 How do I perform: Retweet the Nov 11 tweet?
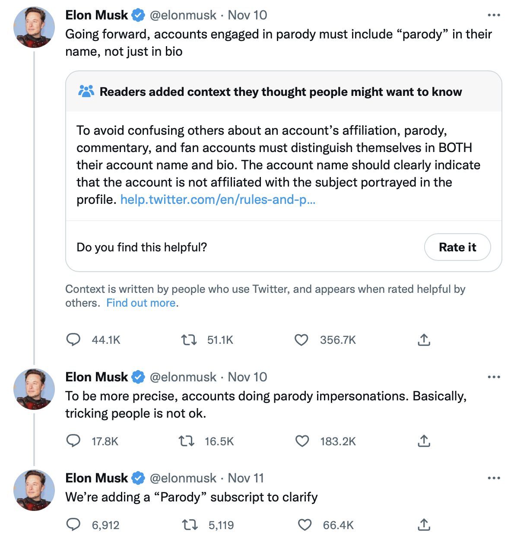190,525
